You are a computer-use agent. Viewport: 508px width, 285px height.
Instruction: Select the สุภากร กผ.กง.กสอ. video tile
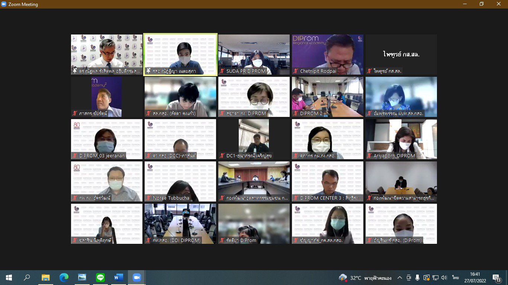(328, 139)
